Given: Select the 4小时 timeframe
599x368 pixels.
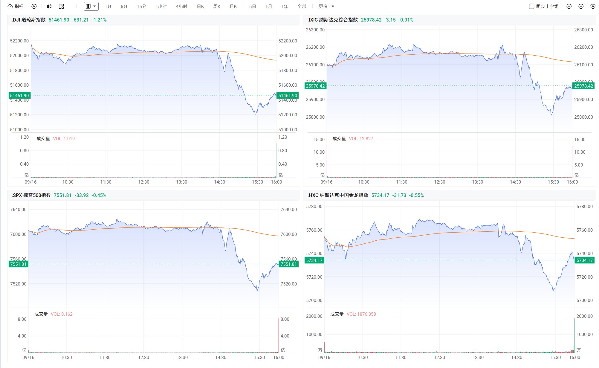Looking at the screenshot, I should point(181,6).
